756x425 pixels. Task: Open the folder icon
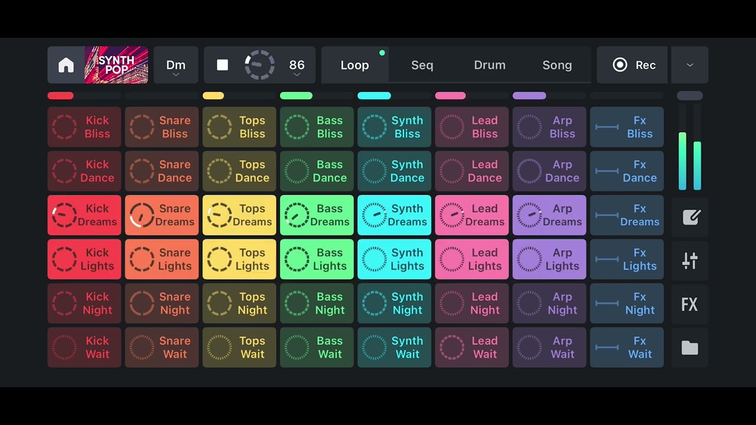[x=690, y=348]
